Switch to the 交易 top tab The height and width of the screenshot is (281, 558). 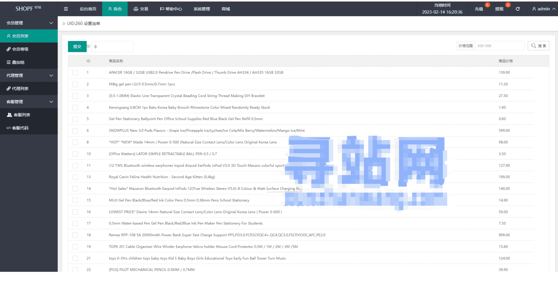click(141, 9)
